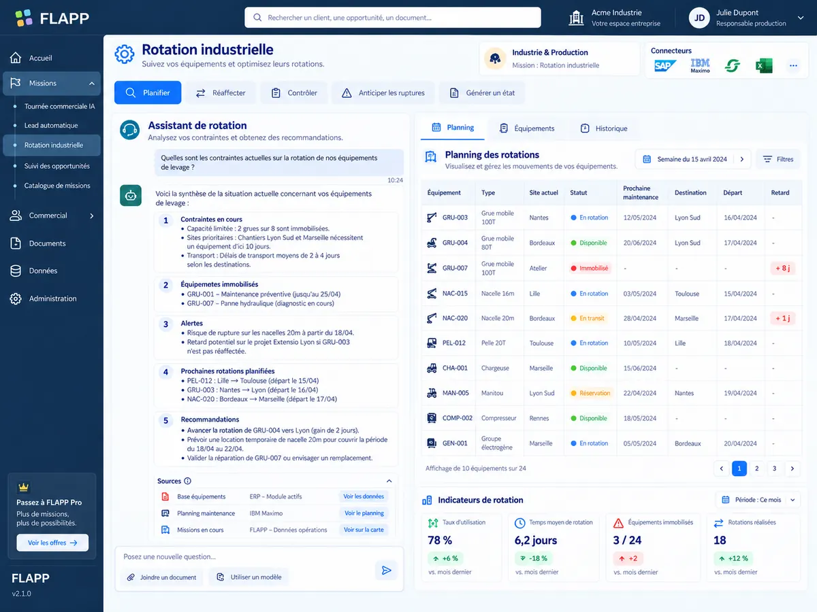
Task: Open Voir le planning link
Action: pyautogui.click(x=364, y=513)
